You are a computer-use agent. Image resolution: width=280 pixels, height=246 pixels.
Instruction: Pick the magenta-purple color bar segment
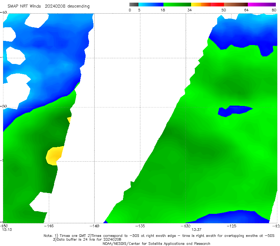262,5
